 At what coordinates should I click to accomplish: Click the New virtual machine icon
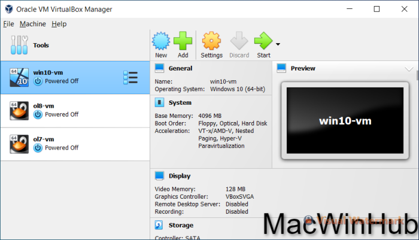[161, 41]
